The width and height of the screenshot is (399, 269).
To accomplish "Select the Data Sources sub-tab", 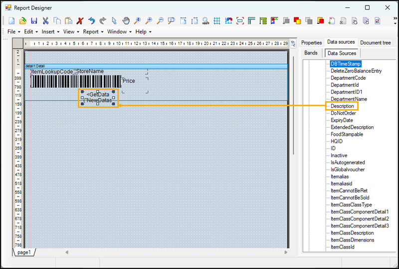I will click(x=342, y=53).
